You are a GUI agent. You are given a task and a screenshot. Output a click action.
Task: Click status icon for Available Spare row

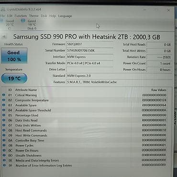[x=4, y=105]
